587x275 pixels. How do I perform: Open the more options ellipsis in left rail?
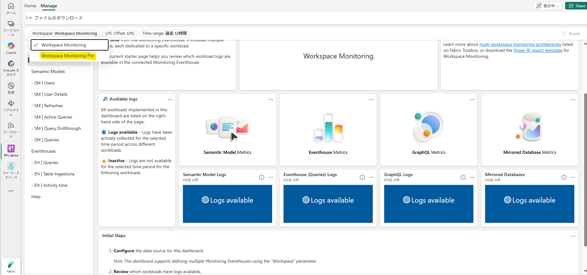coord(11,191)
